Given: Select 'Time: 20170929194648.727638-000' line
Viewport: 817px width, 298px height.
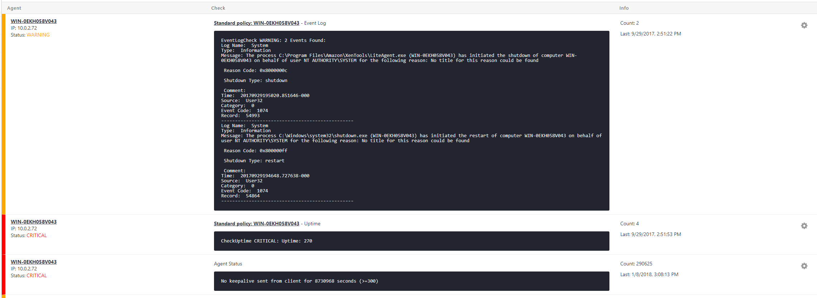Looking at the screenshot, I should click(x=265, y=176).
